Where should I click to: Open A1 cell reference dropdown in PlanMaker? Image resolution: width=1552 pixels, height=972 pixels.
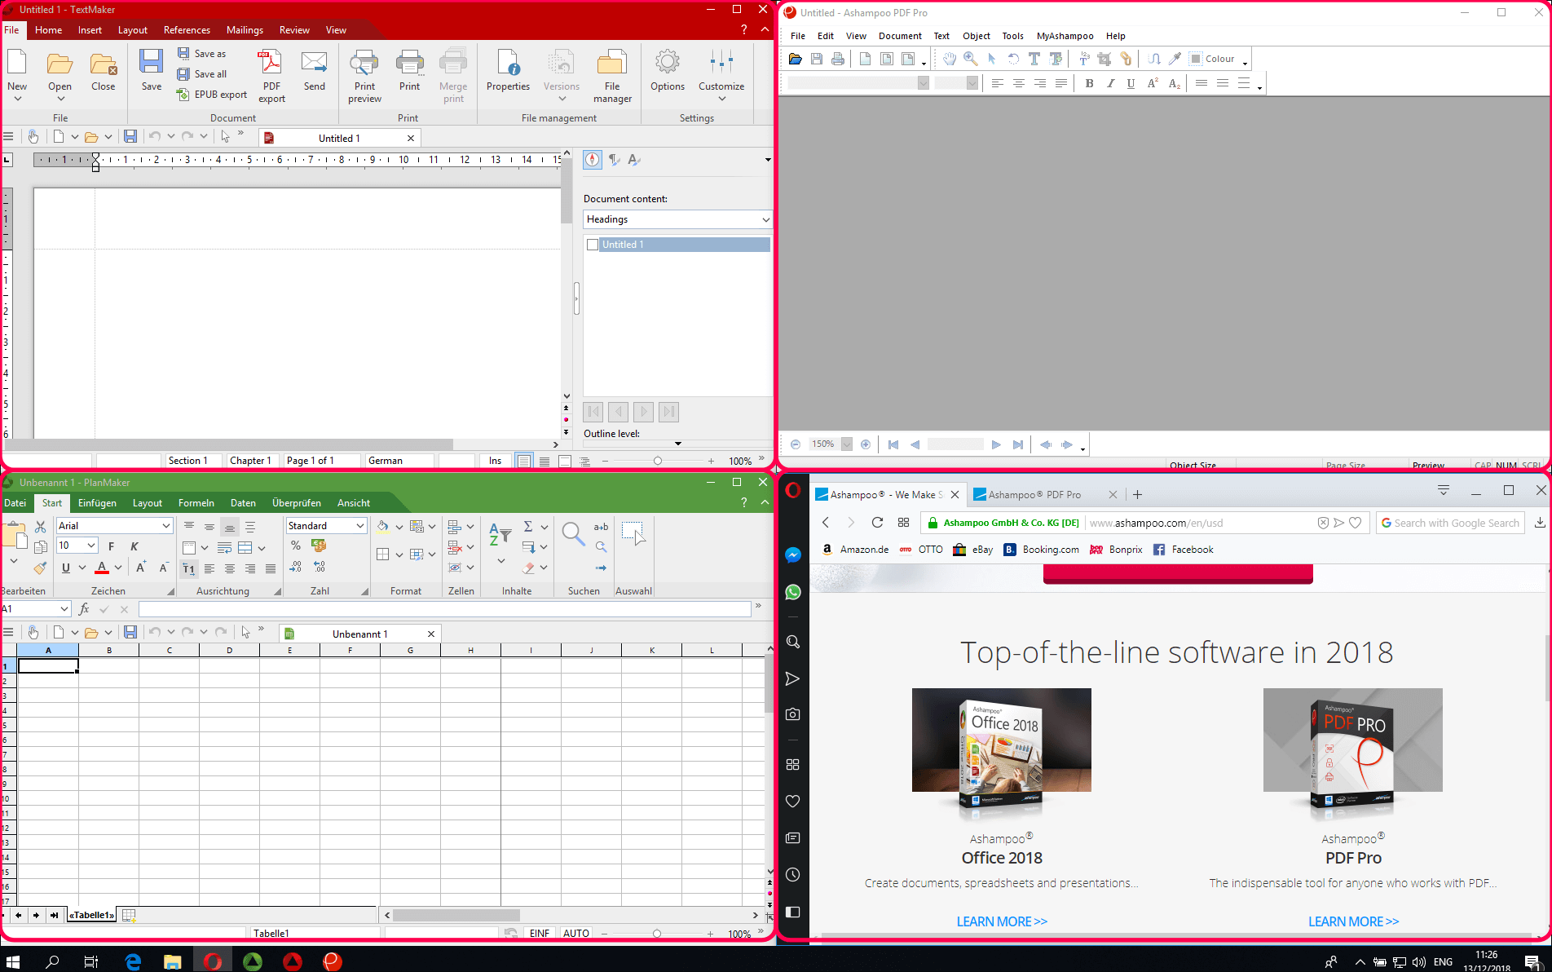(64, 609)
